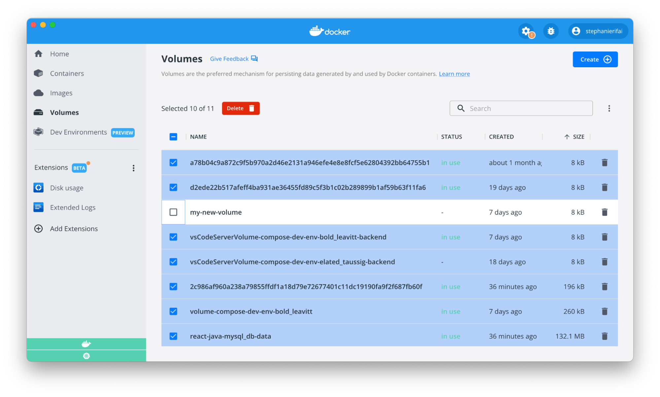Navigate to Images section
The image size is (660, 397).
point(61,93)
